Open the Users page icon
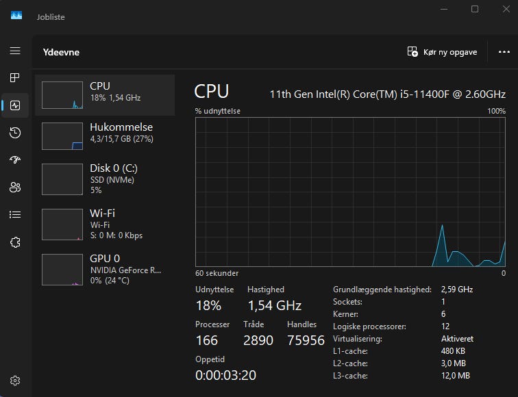Screen dimensions: 518x397 pyautogui.click(x=15, y=188)
